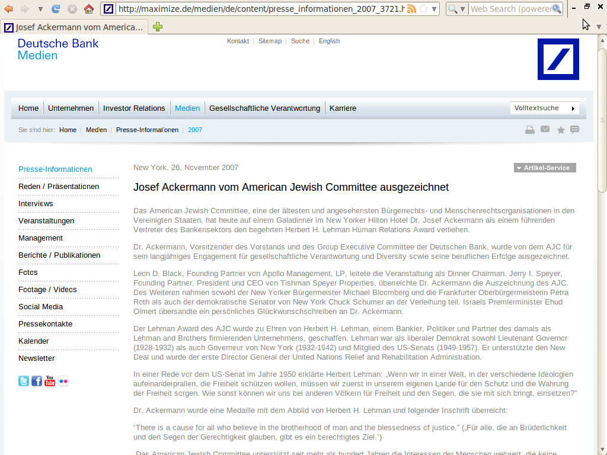Open the Kontakt link

[x=238, y=41]
